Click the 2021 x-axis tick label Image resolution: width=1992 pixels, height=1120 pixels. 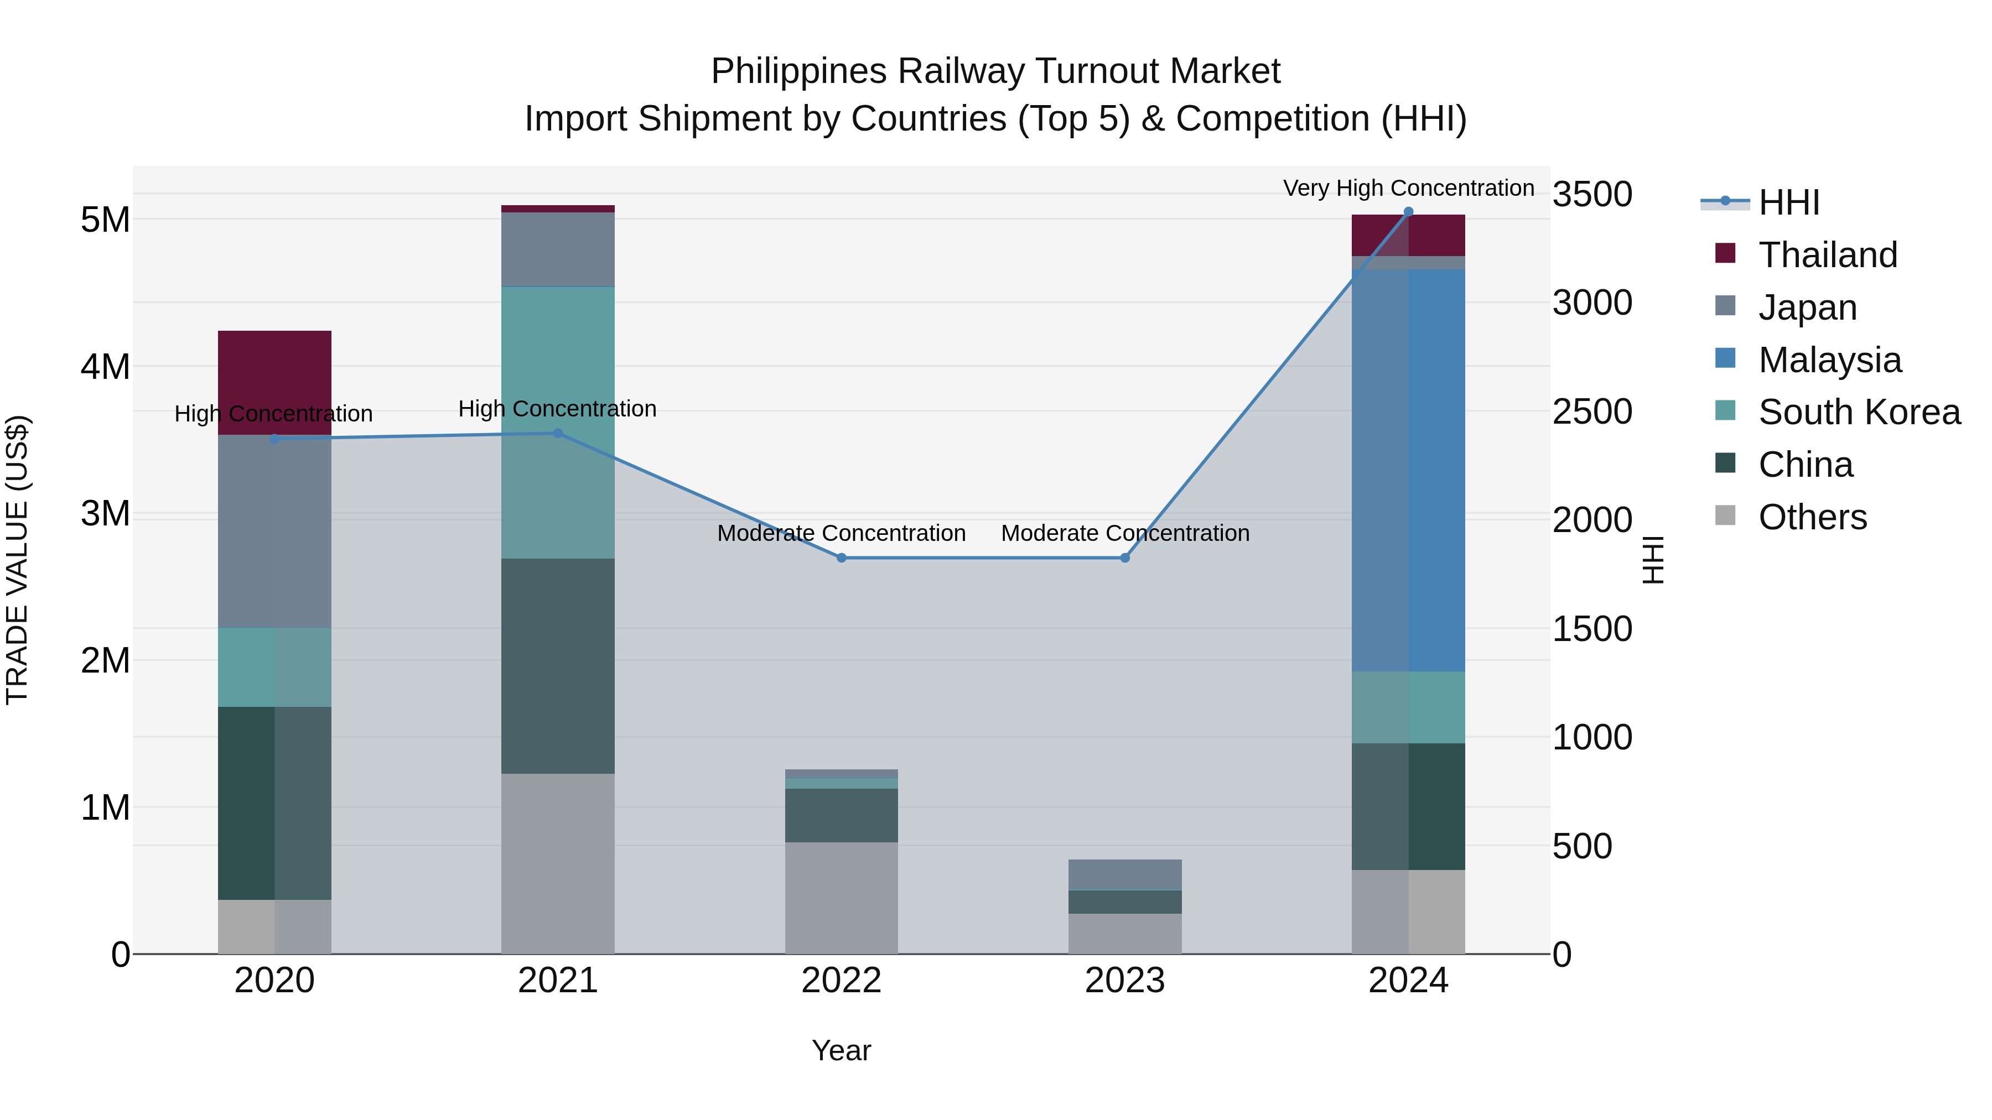[x=558, y=981]
